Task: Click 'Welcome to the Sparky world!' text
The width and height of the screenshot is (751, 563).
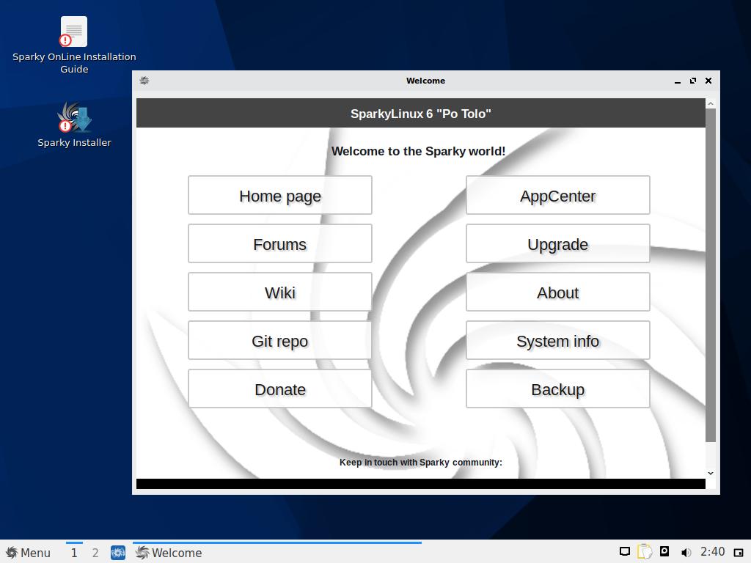Action: point(418,151)
